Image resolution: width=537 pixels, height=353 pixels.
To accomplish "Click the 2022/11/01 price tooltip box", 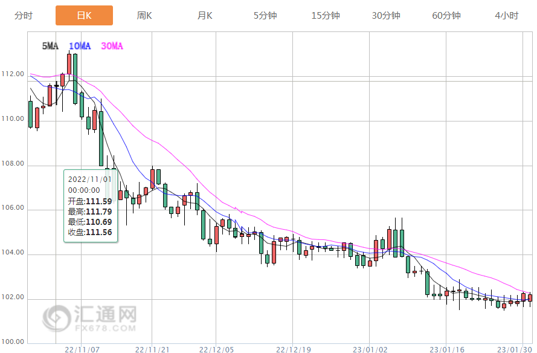I will point(91,206).
